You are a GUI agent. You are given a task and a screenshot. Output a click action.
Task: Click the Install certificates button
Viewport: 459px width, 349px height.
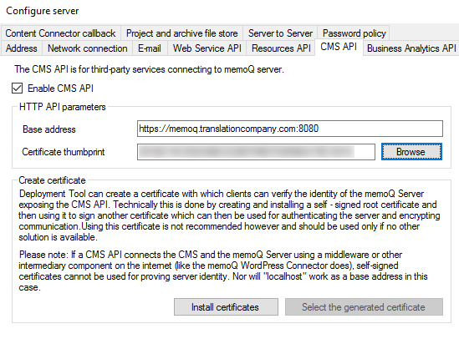pos(226,307)
